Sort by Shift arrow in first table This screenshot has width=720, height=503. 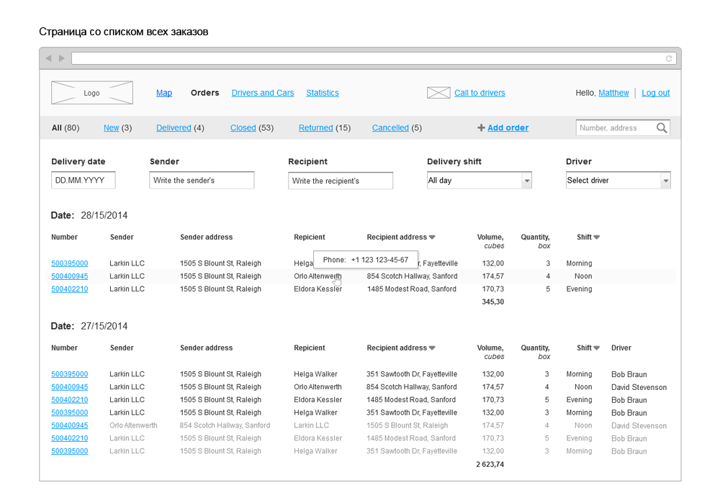(x=596, y=237)
